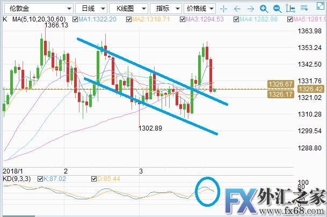The height and width of the screenshot is (217, 327).
Task: Click the right arrow to scroll forward
Action: pos(250,9)
